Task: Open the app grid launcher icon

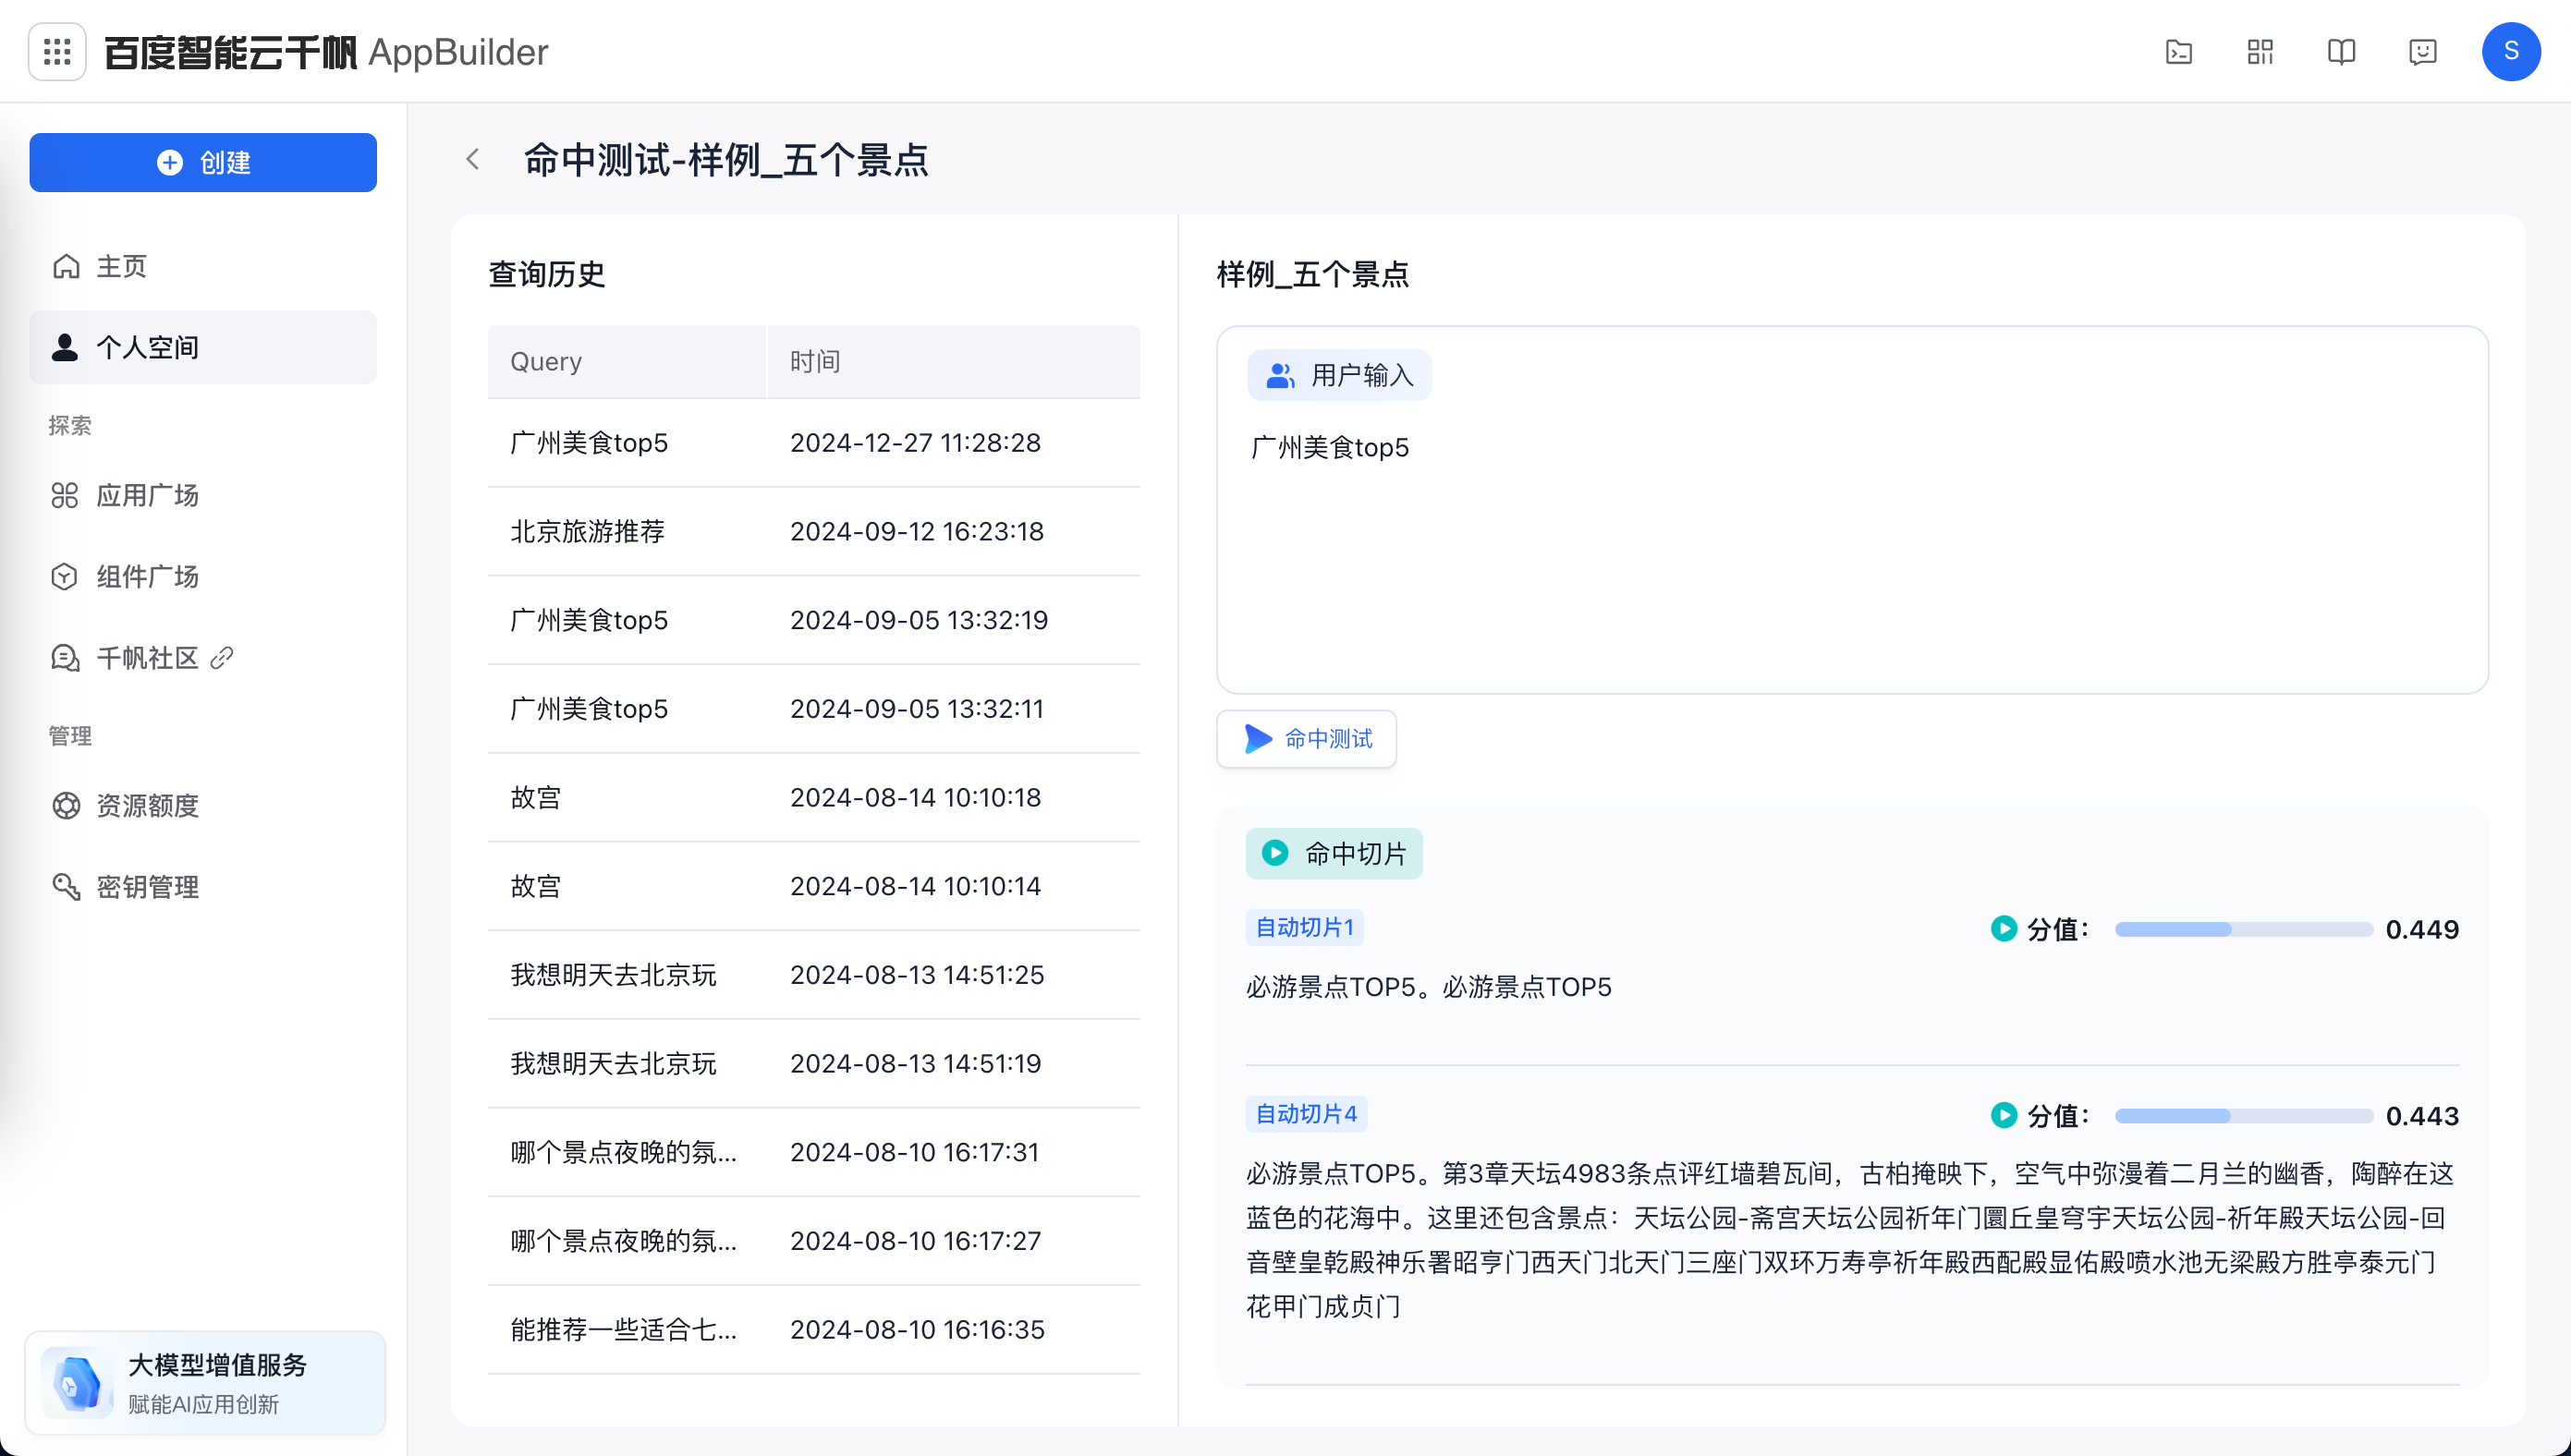Action: [57, 51]
